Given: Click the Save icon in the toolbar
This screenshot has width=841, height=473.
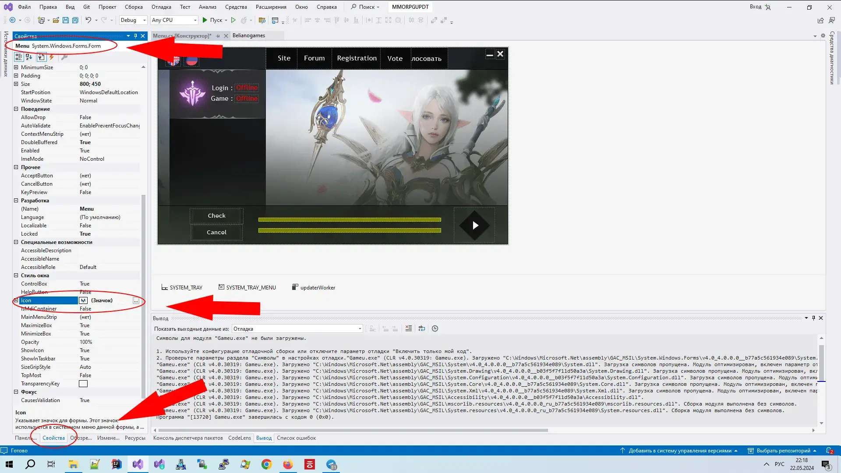Looking at the screenshot, I should click(65, 20).
